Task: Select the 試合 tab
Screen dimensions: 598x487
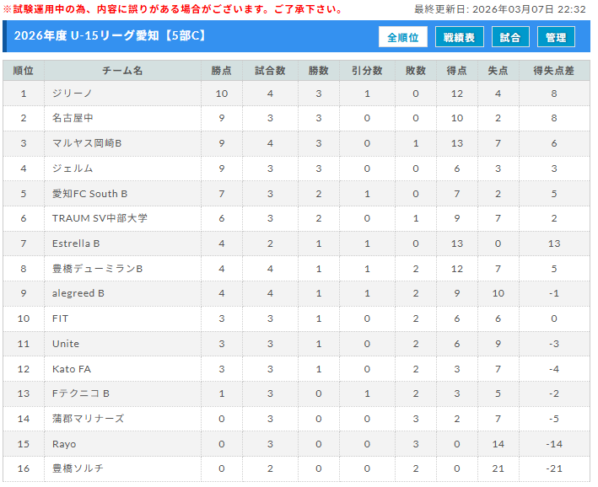Action: [x=510, y=38]
